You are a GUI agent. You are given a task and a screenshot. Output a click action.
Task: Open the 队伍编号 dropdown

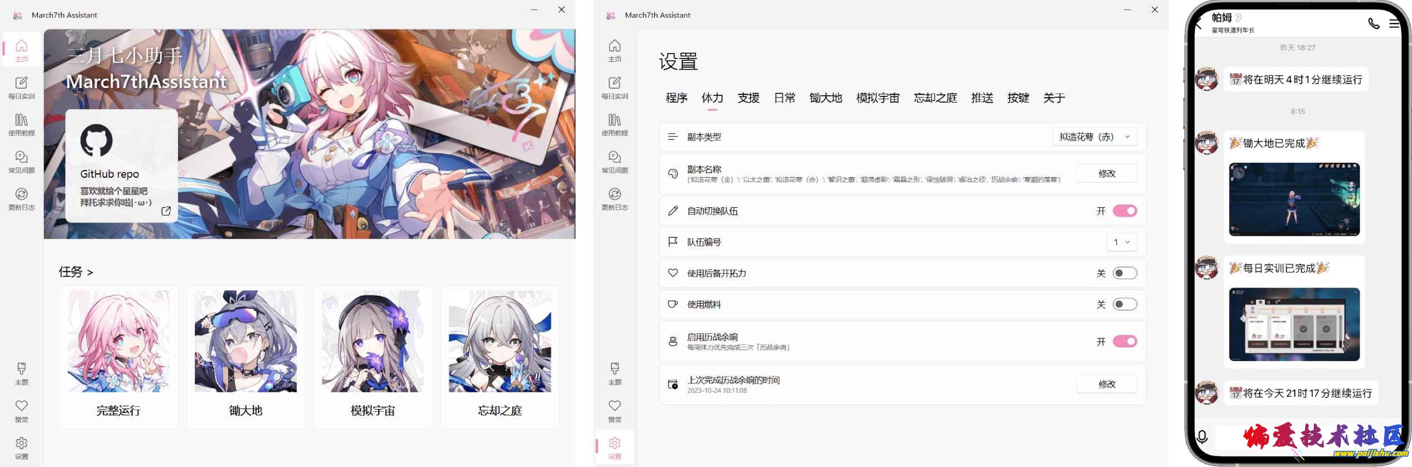pyautogui.click(x=1122, y=242)
